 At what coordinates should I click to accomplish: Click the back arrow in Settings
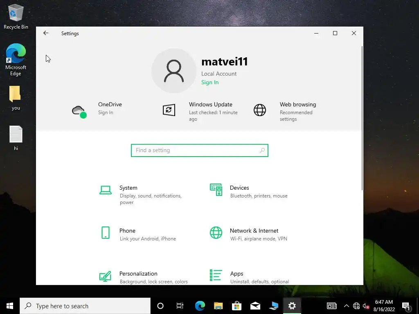(46, 33)
